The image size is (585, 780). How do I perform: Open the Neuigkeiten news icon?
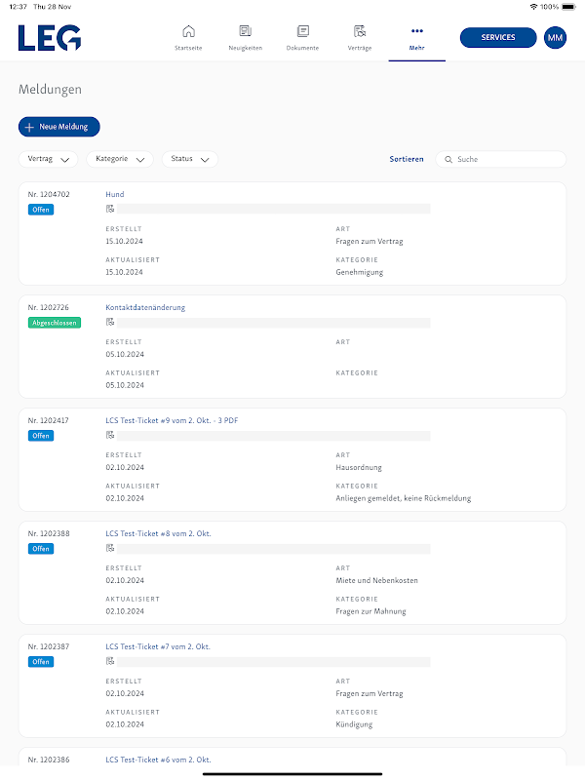coord(246,31)
